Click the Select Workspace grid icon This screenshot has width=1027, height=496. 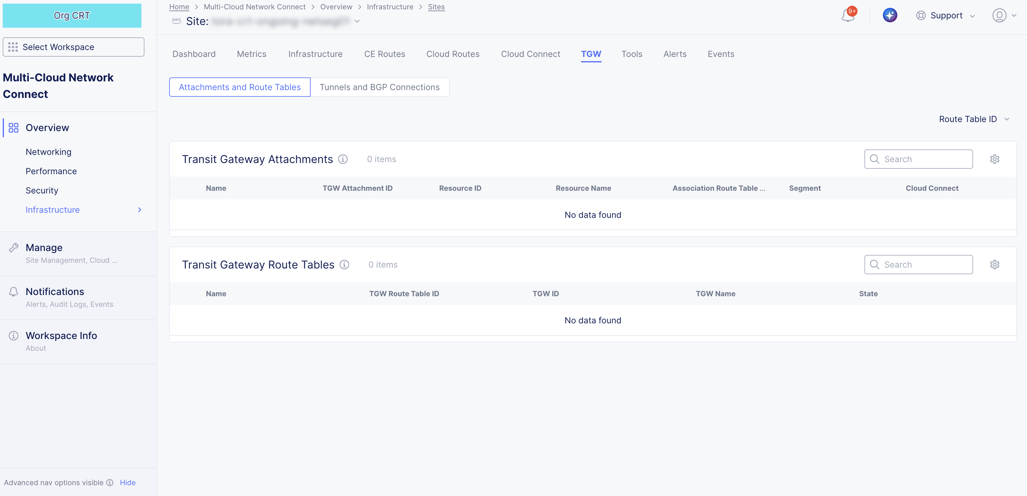tap(13, 47)
